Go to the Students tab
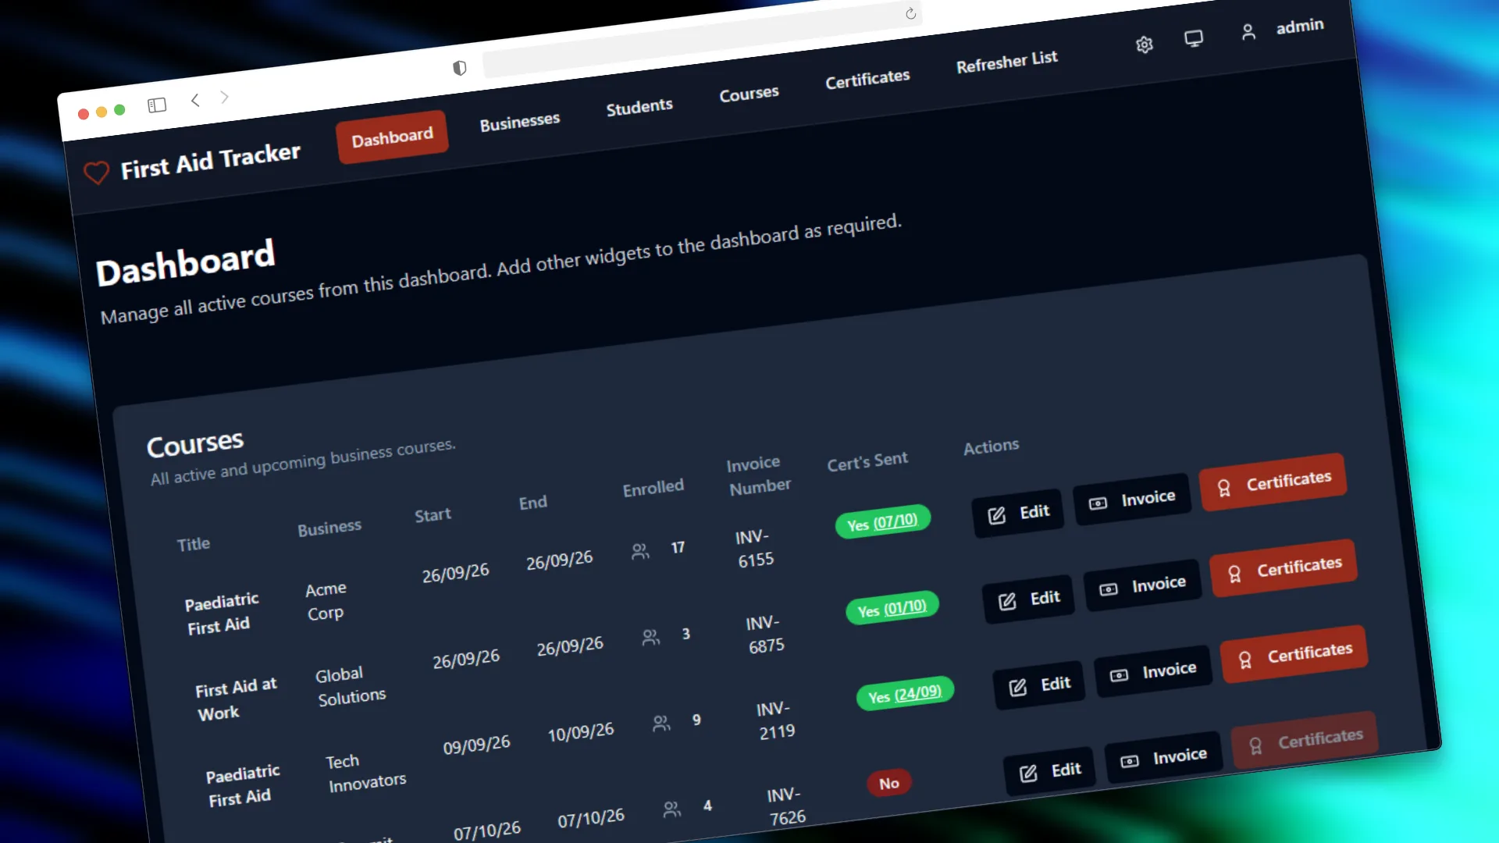 coord(639,107)
